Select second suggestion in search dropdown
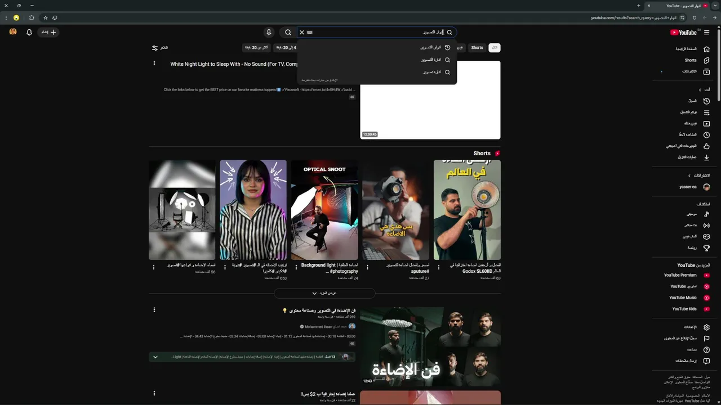Viewport: 721px width, 405px height. click(377, 60)
